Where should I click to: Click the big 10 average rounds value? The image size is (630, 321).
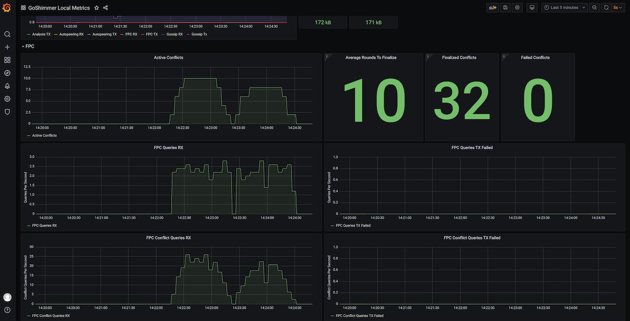tap(374, 101)
